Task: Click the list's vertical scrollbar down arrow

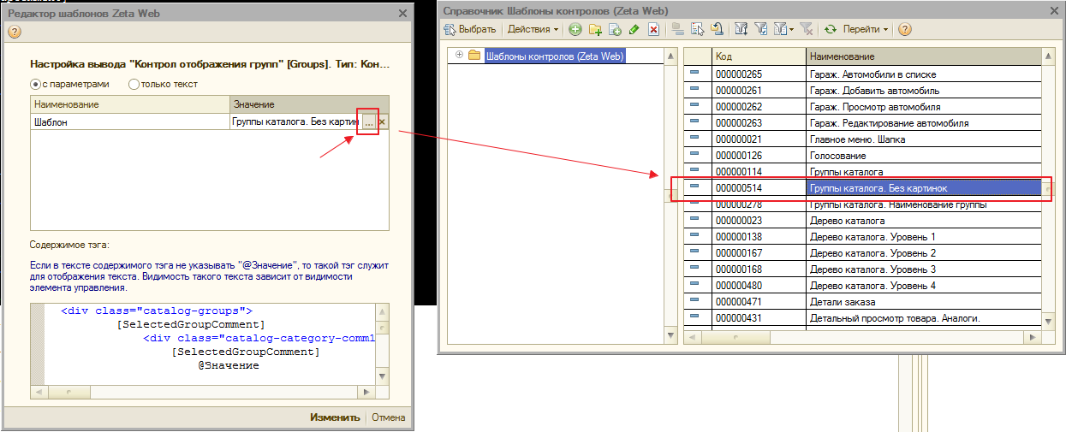Action: tap(1048, 320)
